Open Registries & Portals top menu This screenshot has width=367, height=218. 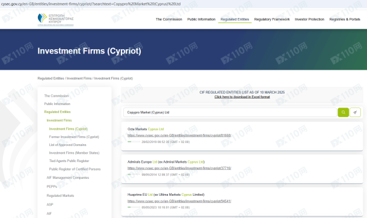pyautogui.click(x=345, y=19)
